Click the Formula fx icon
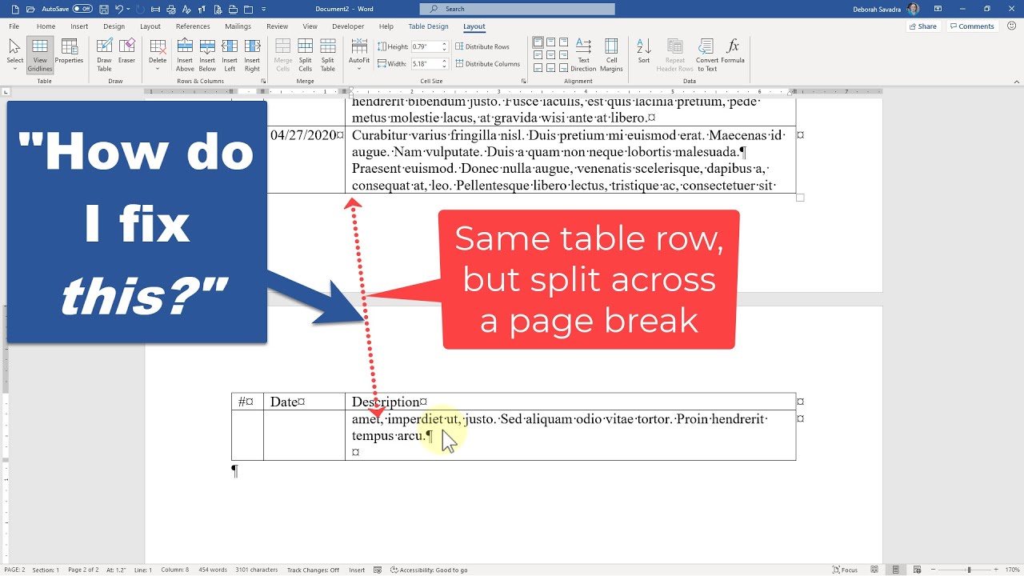Screen dimensions: 1024x576 click(x=732, y=46)
